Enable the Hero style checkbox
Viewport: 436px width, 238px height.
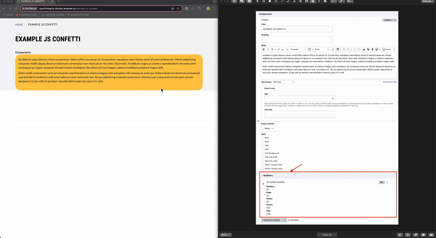coord(263,137)
